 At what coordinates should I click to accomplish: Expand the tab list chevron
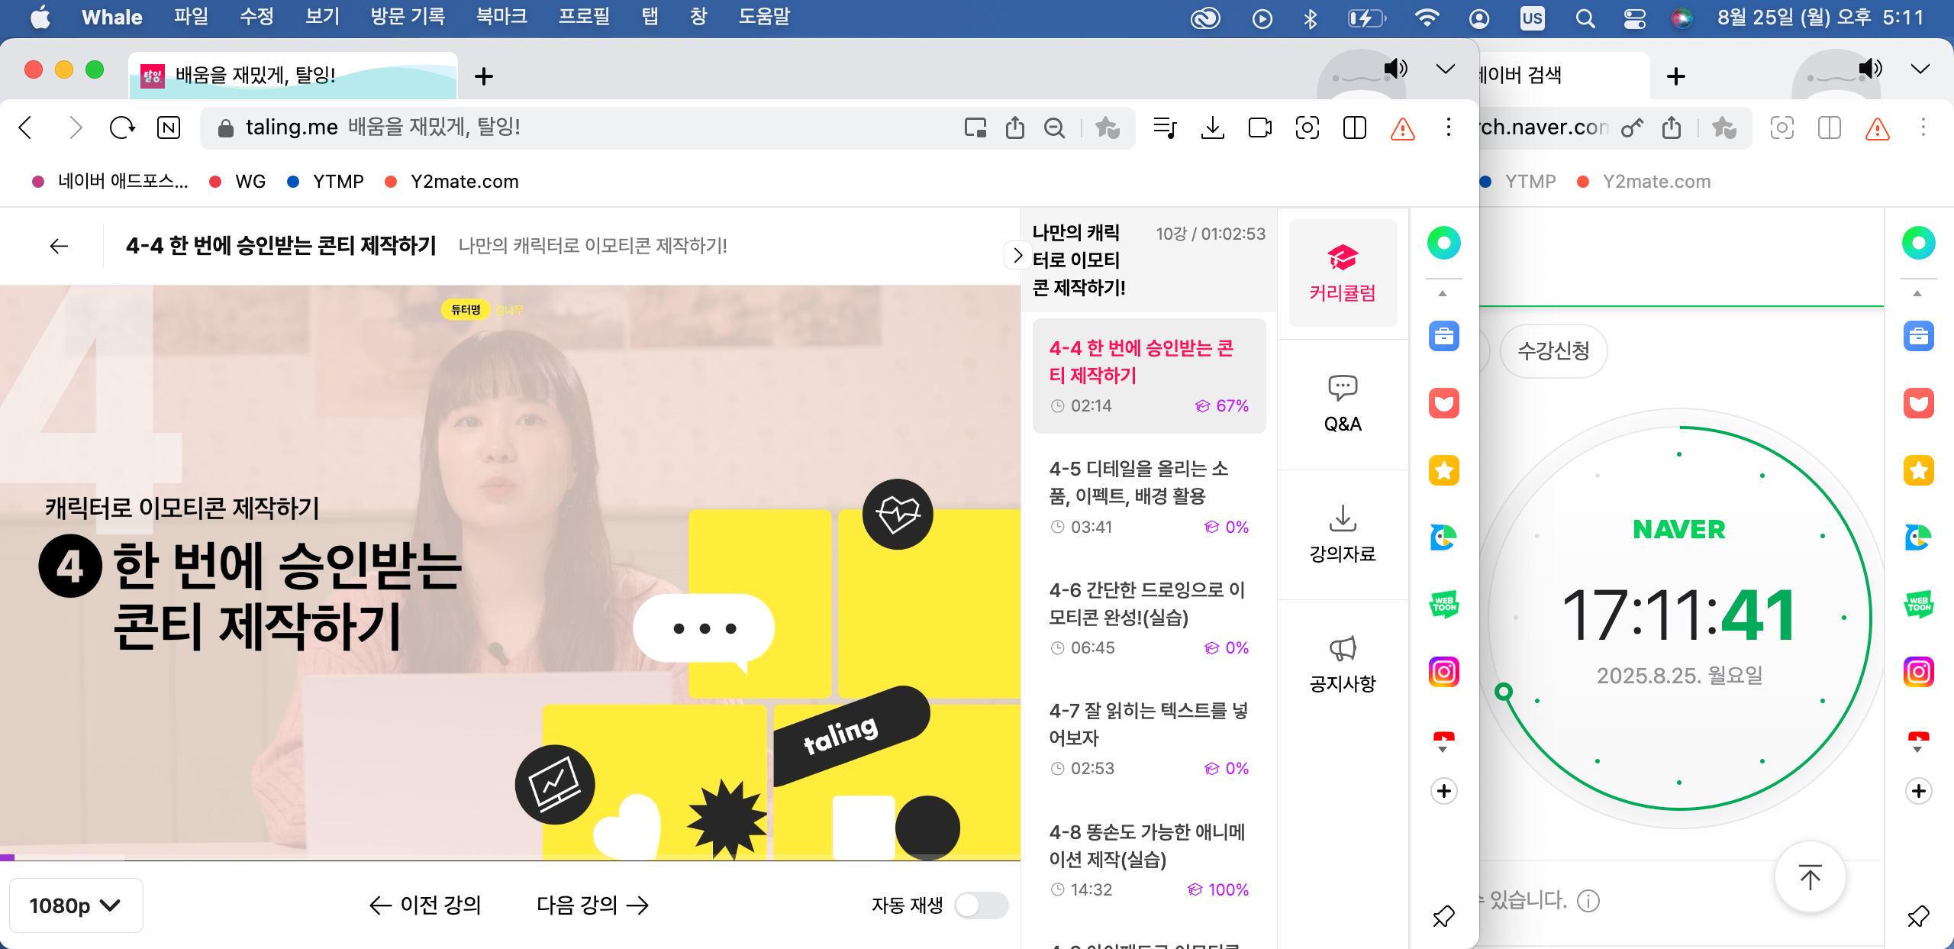(x=1445, y=69)
